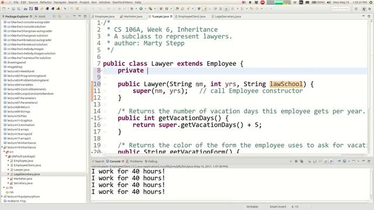Click the volume icon in system tray

[x=328, y=2]
